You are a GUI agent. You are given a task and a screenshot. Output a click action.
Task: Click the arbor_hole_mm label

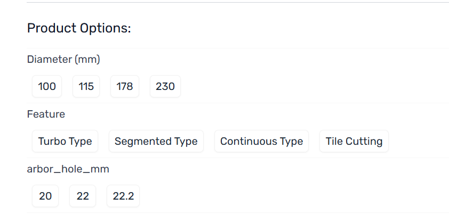68,169
